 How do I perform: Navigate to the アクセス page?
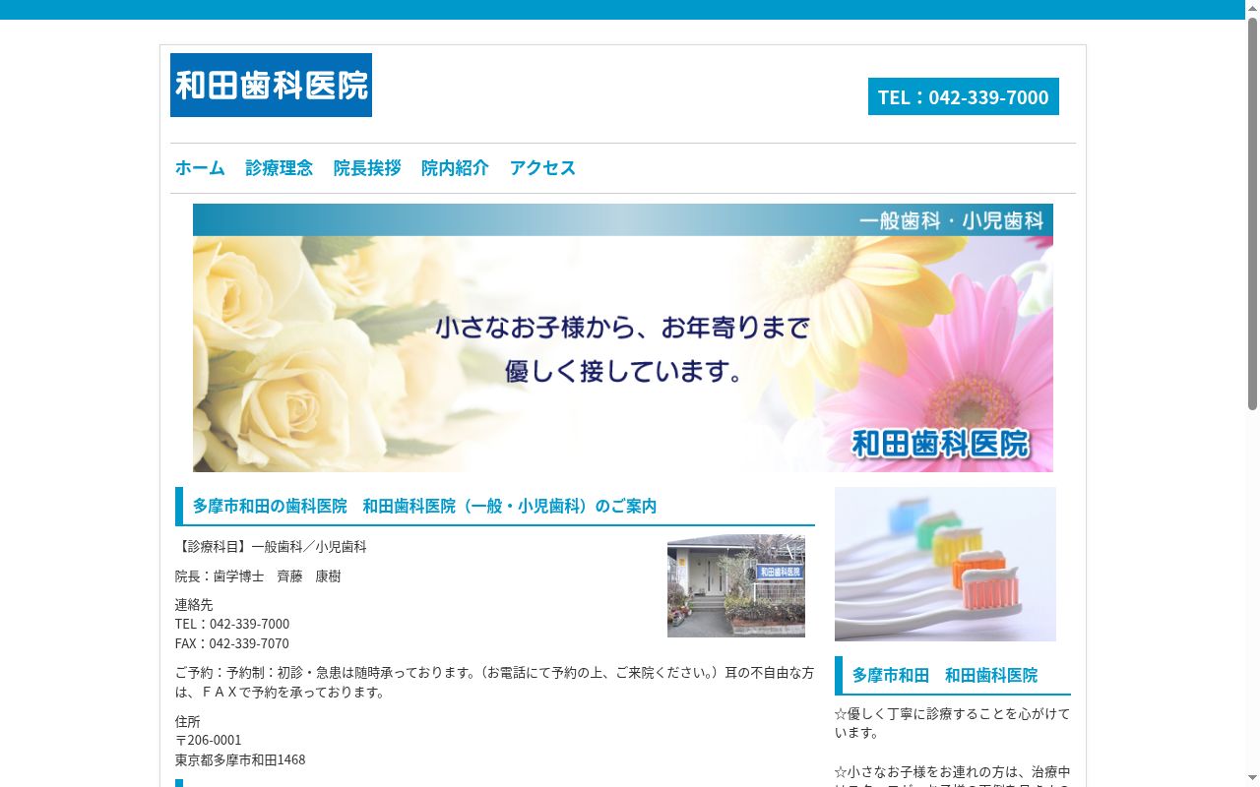[542, 168]
